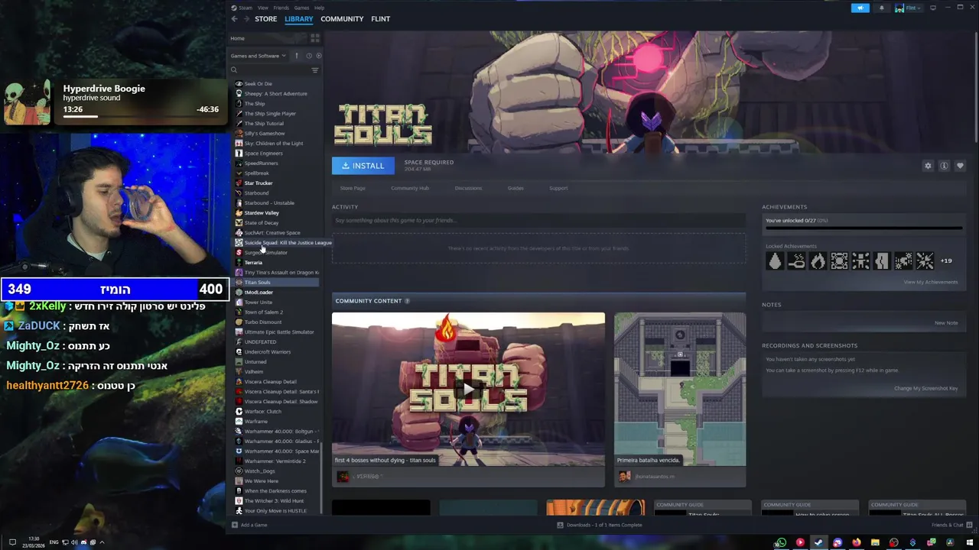This screenshot has width=979, height=550.
Task: Click the community content help icon
Action: pos(407,301)
